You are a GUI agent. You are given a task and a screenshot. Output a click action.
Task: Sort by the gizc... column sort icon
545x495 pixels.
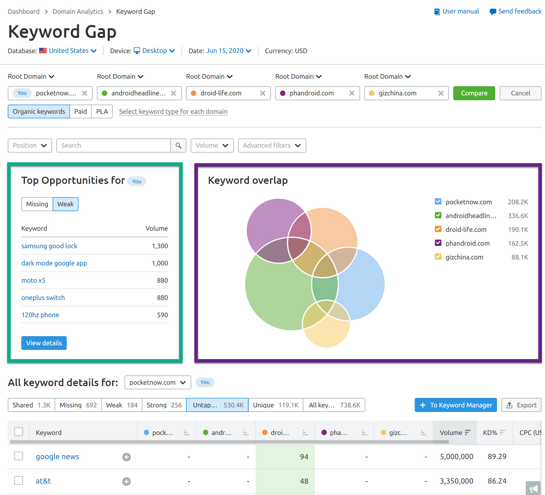pyautogui.click(x=424, y=433)
